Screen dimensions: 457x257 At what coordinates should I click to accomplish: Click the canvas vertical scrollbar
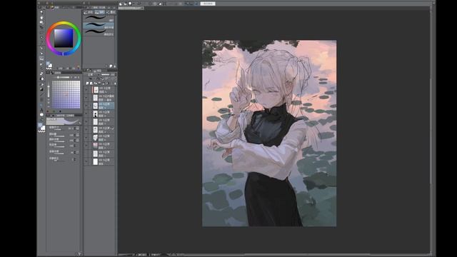click(431, 131)
